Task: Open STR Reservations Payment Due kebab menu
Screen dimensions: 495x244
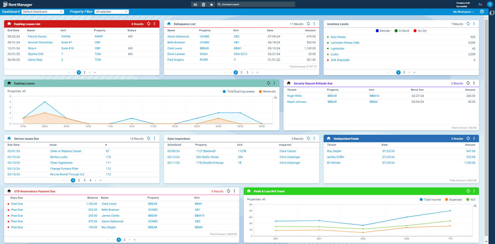Action: point(234,191)
